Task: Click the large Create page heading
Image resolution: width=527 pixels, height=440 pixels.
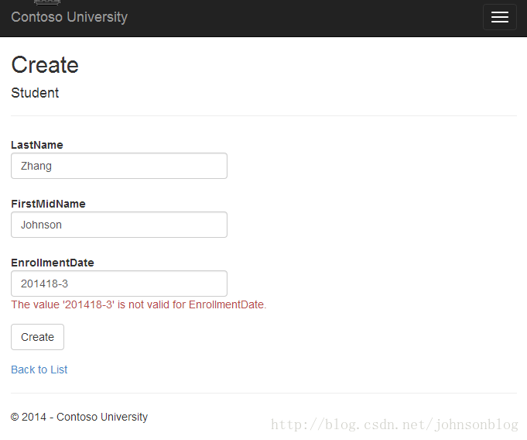Action: coord(45,65)
